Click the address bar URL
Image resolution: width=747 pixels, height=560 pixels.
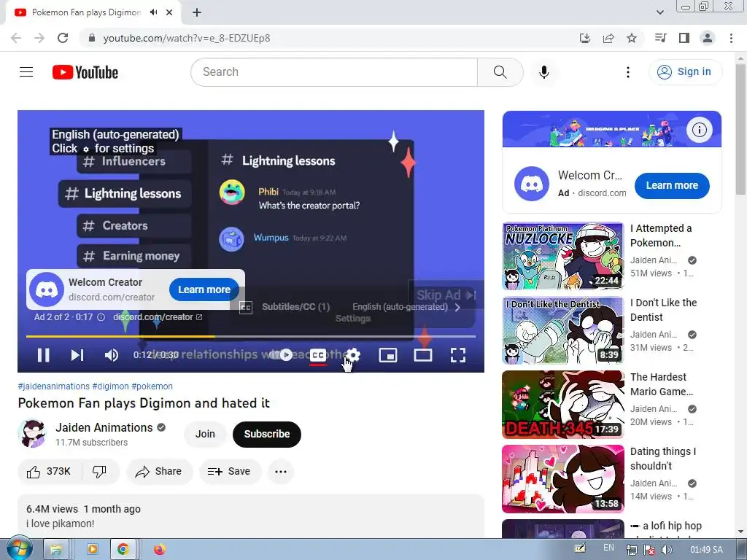click(187, 38)
